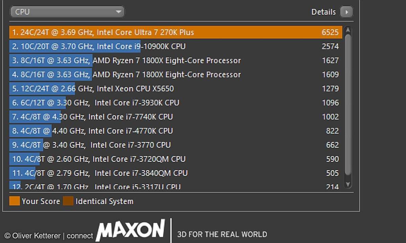Click the CPU dropdown arrow
The height and width of the screenshot is (243, 406).
pyautogui.click(x=118, y=11)
